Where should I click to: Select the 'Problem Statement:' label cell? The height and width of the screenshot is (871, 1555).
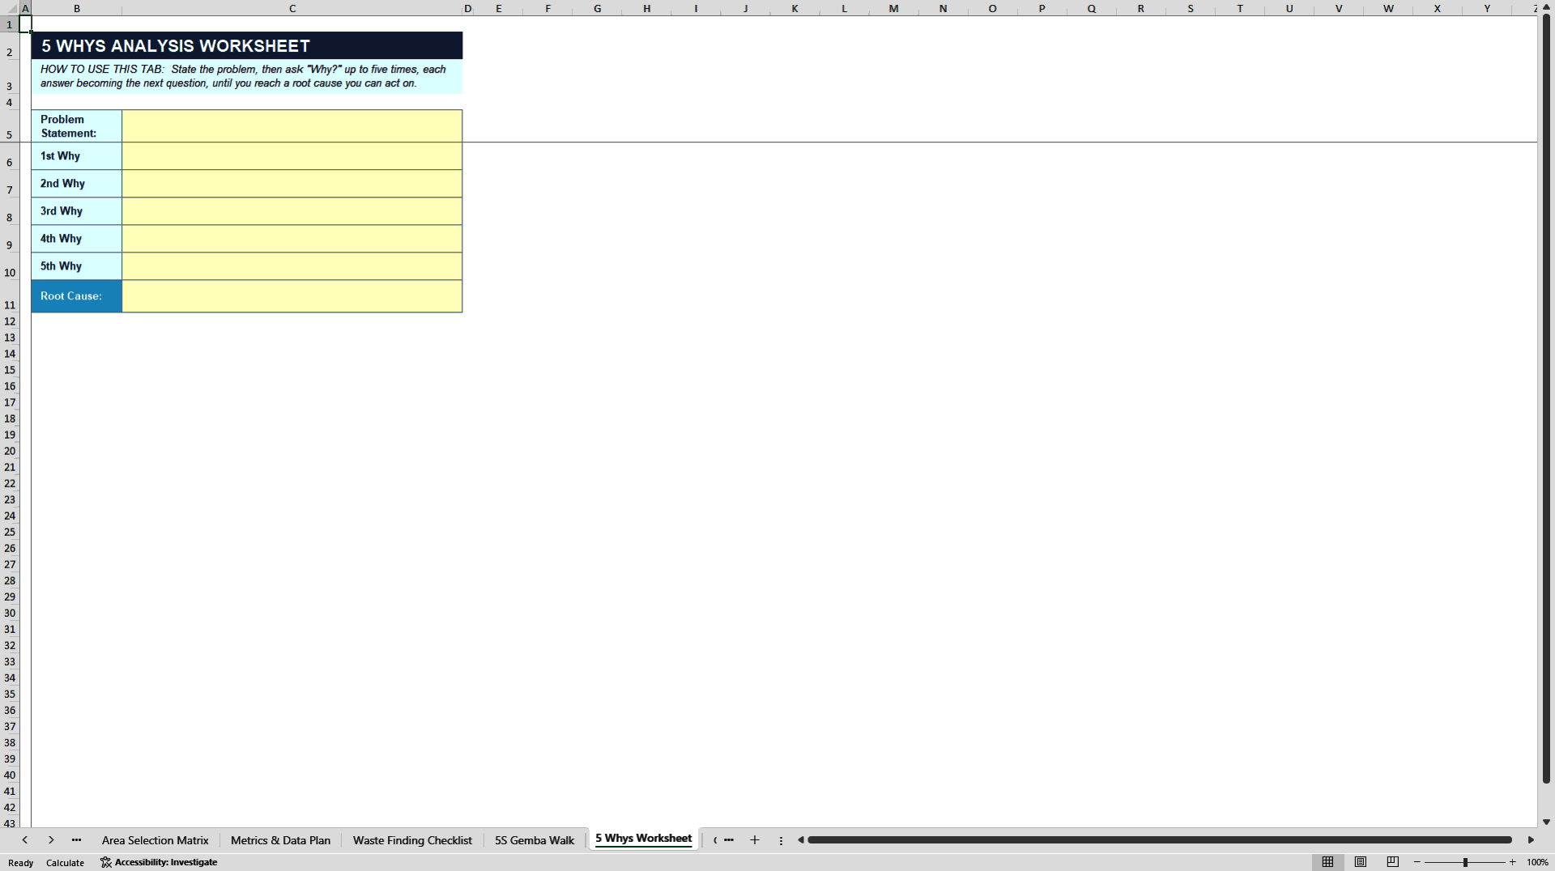77,126
